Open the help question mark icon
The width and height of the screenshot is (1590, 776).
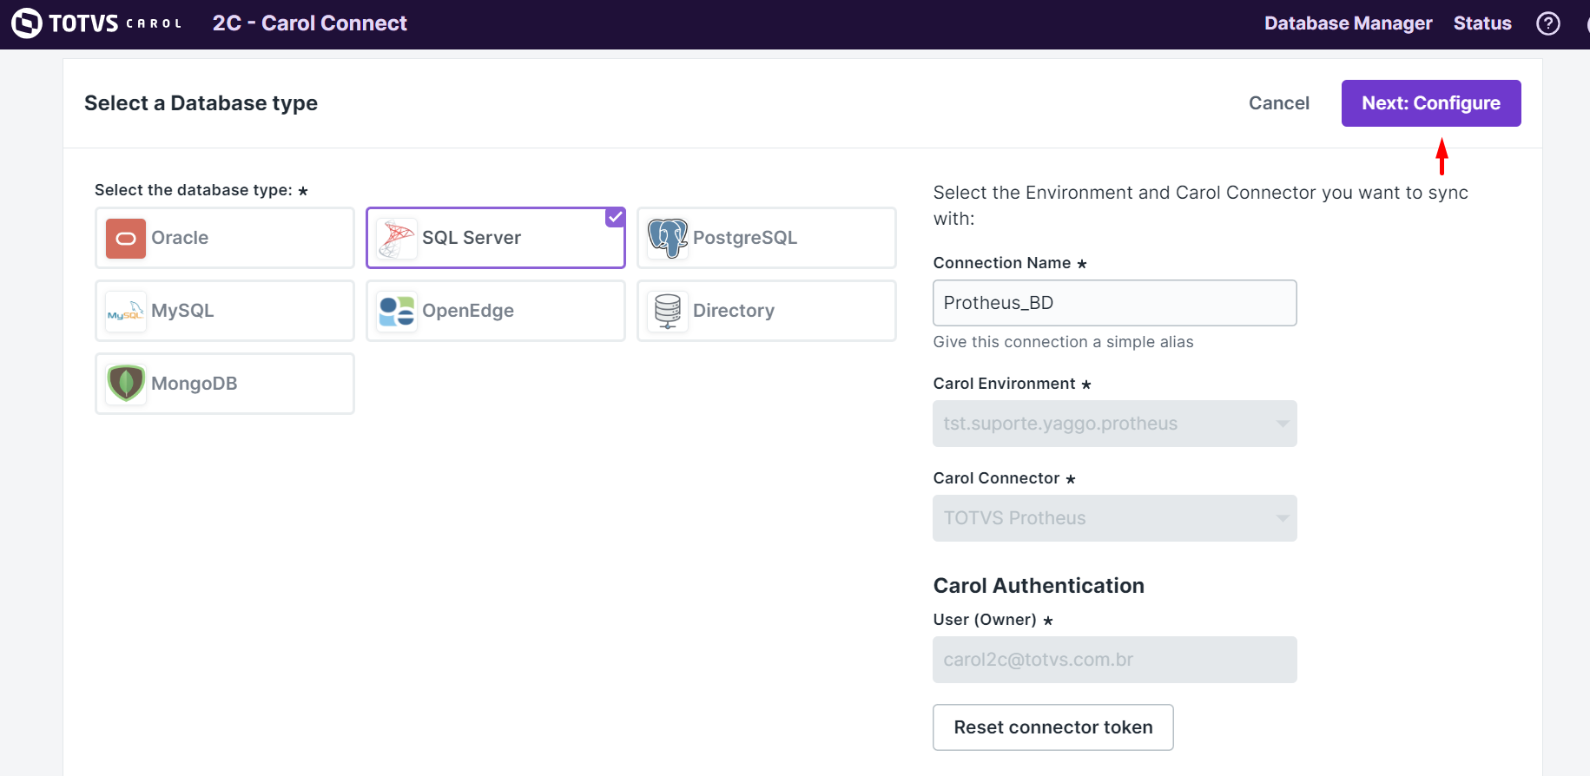(1547, 23)
